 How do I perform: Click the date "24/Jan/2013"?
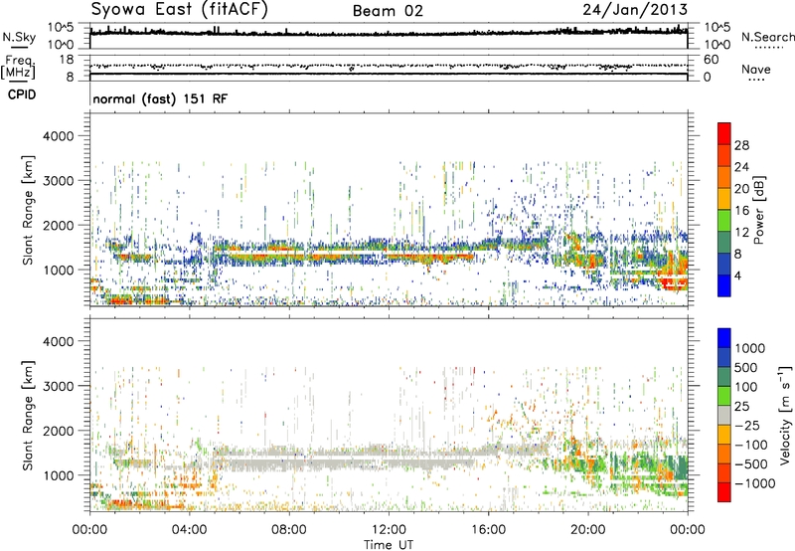635,9
